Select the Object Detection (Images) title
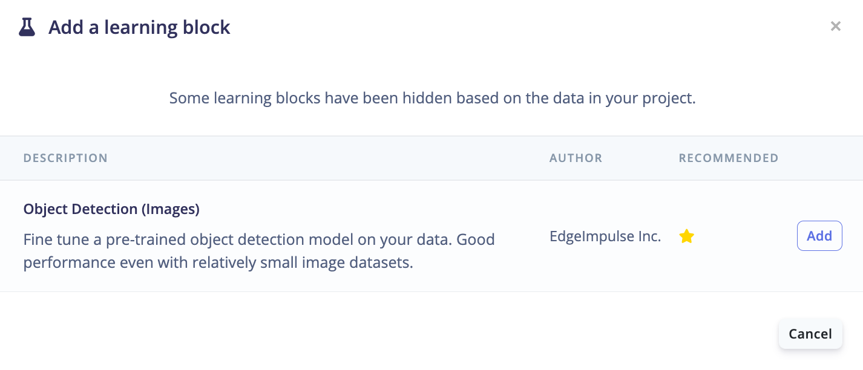This screenshot has width=863, height=370. pos(111,209)
